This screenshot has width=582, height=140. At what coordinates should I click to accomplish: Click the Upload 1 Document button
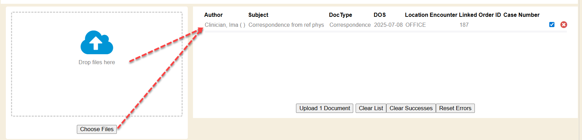tap(324, 108)
